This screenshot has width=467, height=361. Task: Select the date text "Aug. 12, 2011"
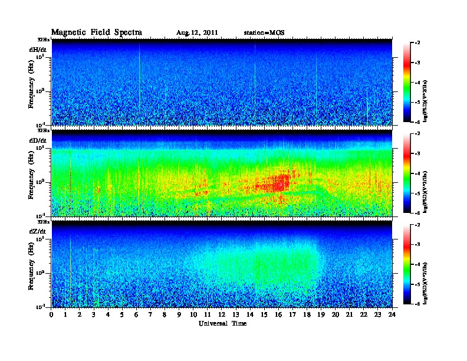coord(197,33)
